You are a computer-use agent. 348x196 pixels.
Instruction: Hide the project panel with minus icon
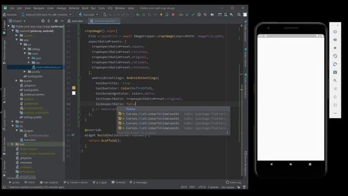[62, 21]
